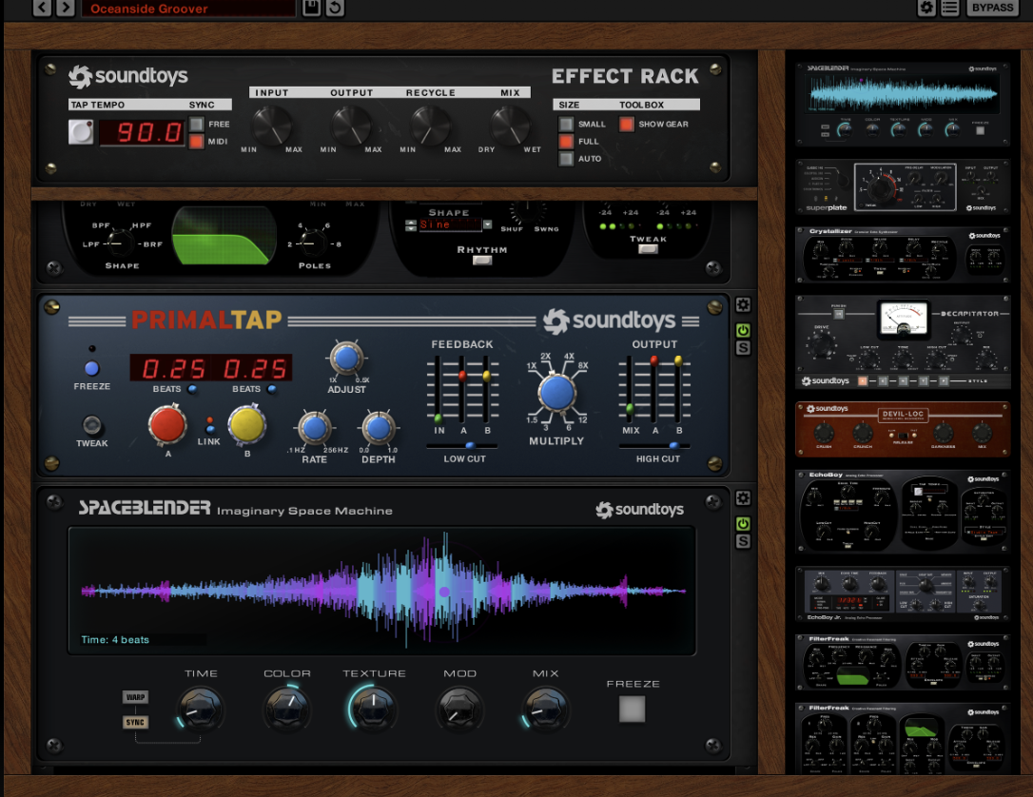Select the Decapitator thumbnail in the sidebar
This screenshot has height=797, width=1033.
click(x=902, y=342)
